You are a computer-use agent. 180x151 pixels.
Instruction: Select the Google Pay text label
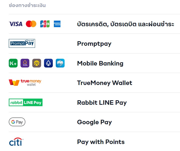[x=94, y=122]
